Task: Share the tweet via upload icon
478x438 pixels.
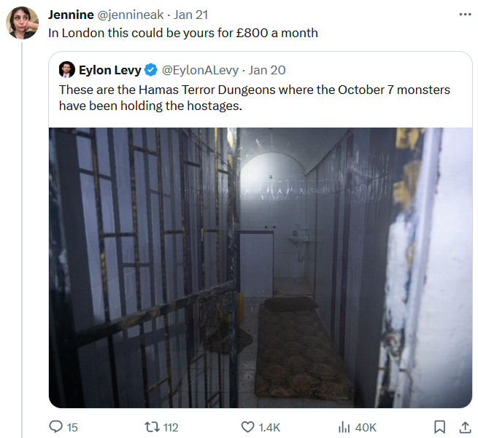Action: pos(465,427)
